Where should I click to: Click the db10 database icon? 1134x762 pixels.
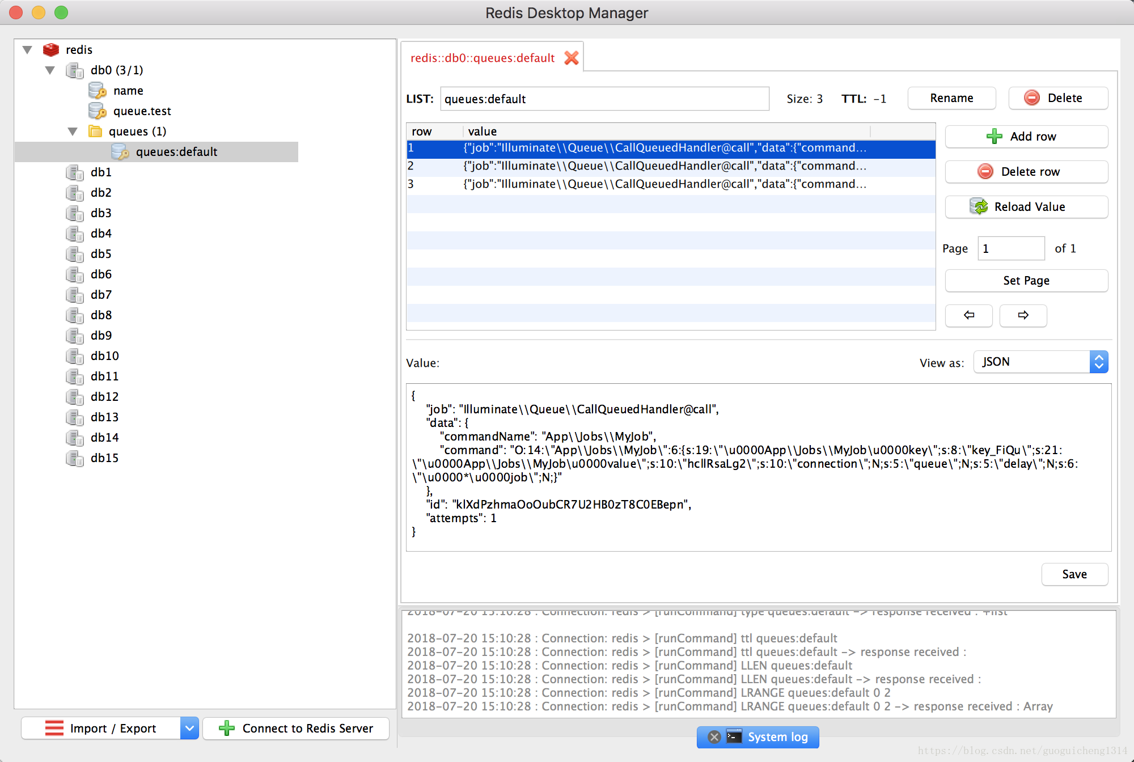75,356
